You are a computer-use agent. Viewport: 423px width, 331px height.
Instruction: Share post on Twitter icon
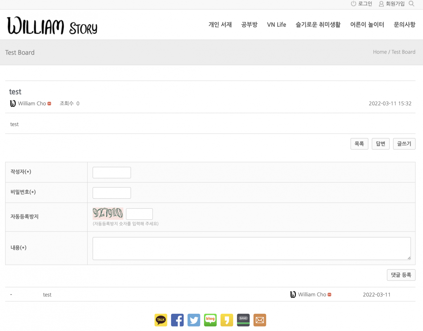[194, 320]
